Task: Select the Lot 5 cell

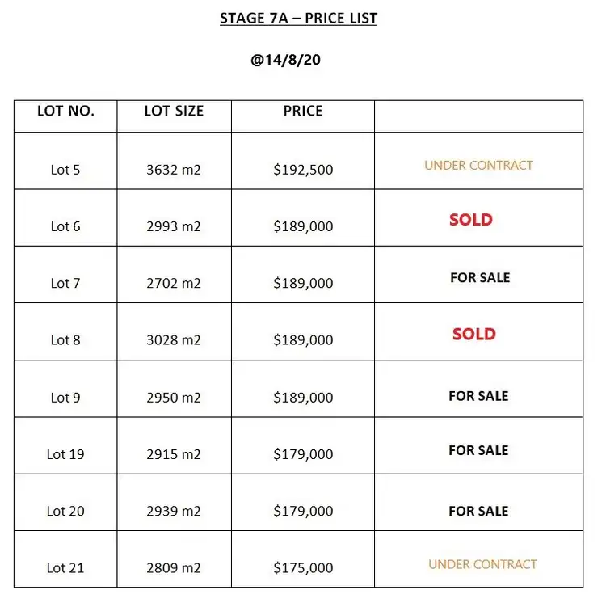Action: [x=65, y=170]
